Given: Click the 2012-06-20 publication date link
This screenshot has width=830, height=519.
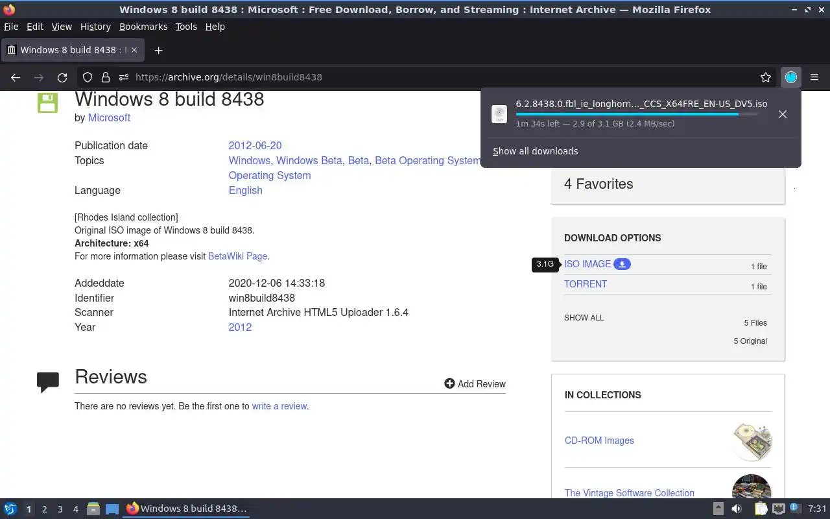Looking at the screenshot, I should click(255, 145).
